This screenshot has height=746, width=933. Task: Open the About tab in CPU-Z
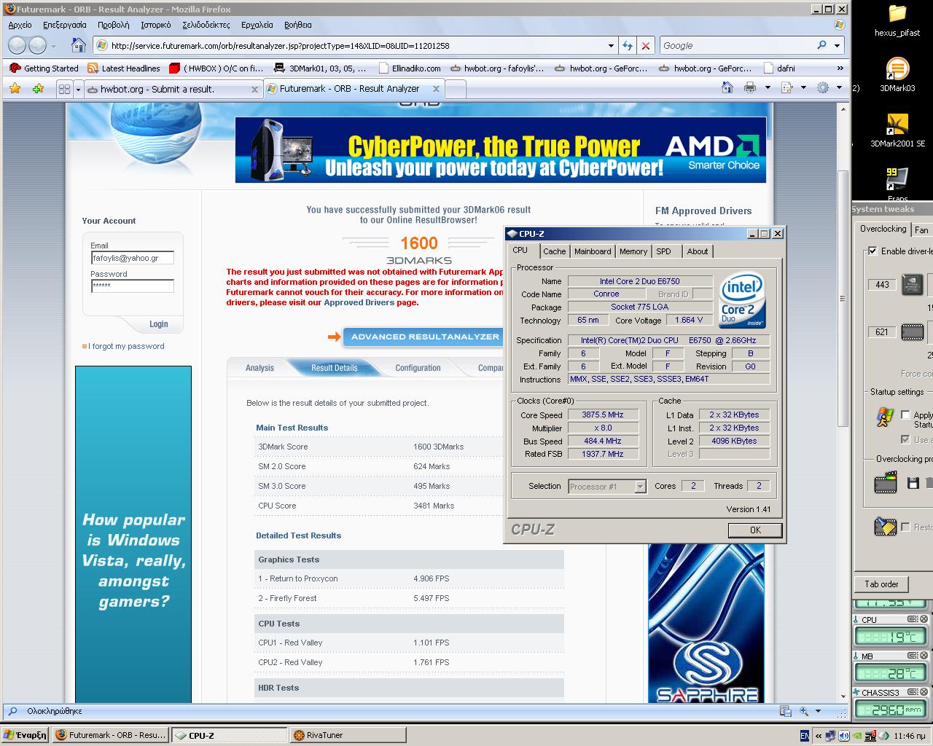click(x=697, y=251)
